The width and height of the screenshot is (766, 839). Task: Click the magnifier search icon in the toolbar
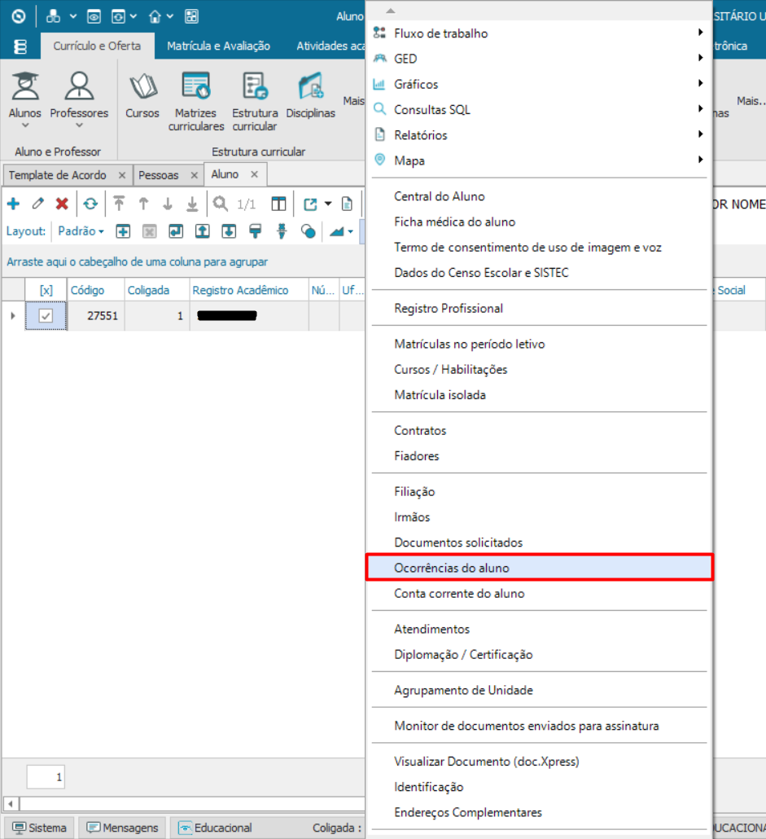[220, 204]
